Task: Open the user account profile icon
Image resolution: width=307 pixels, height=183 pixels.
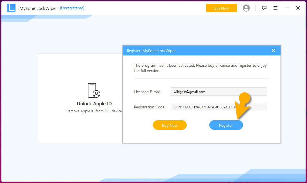Action: coord(246,8)
